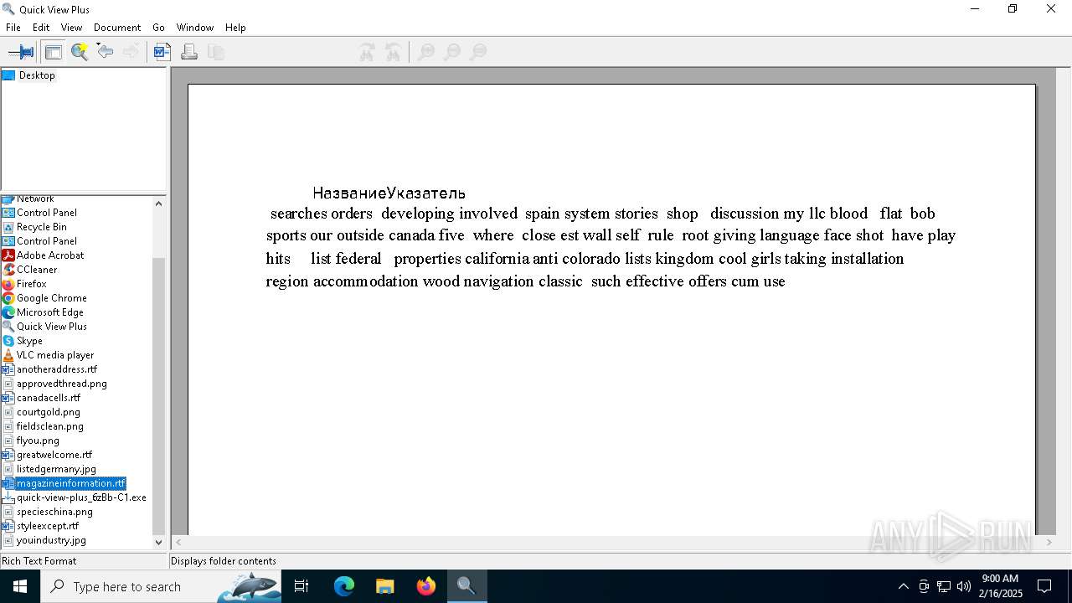The width and height of the screenshot is (1072, 603).
Task: Open the notifications action center
Action: coord(1044,586)
